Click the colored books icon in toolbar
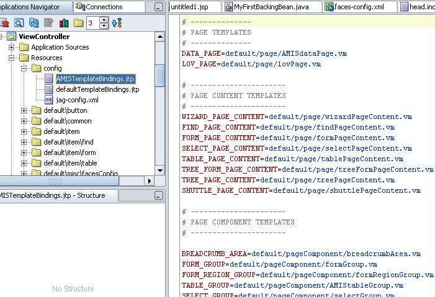 [64, 23]
